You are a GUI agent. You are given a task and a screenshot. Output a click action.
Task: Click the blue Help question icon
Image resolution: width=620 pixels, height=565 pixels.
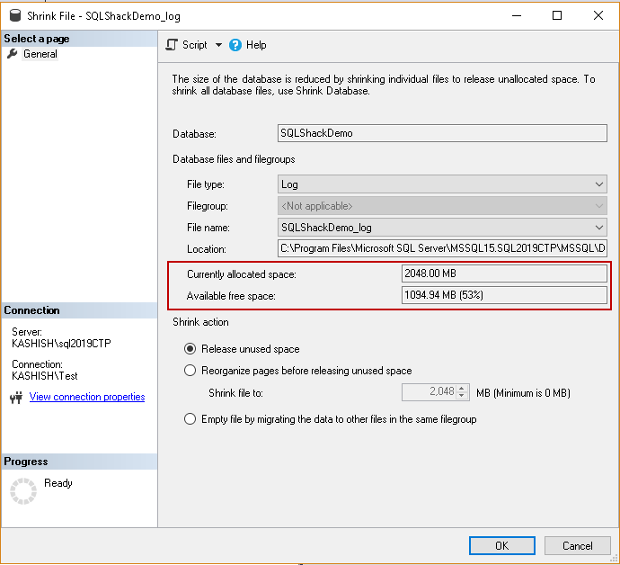pyautogui.click(x=235, y=45)
